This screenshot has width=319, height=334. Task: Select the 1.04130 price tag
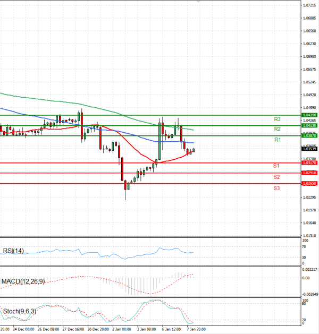pyautogui.click(x=309, y=125)
